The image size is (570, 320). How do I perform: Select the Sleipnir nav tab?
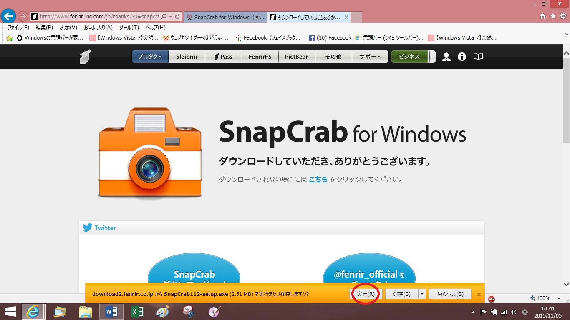[187, 57]
